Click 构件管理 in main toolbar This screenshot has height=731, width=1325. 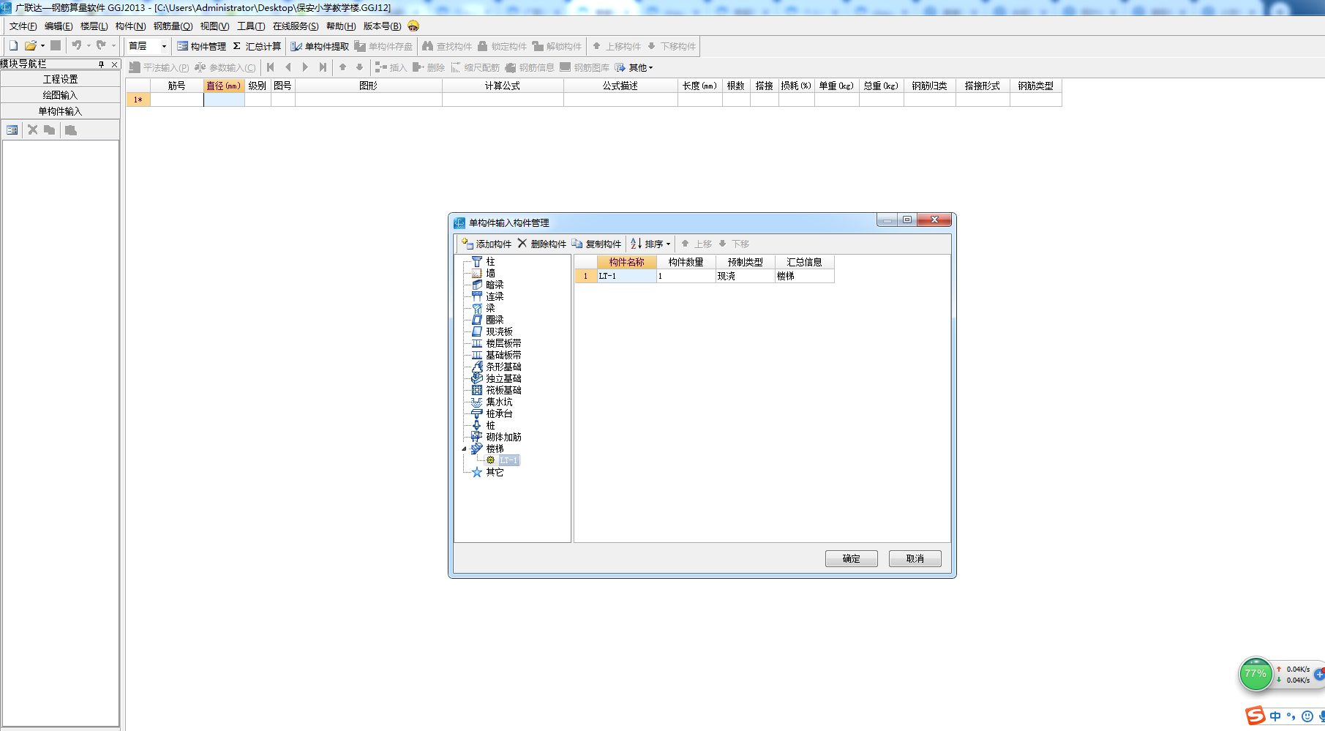click(x=202, y=46)
